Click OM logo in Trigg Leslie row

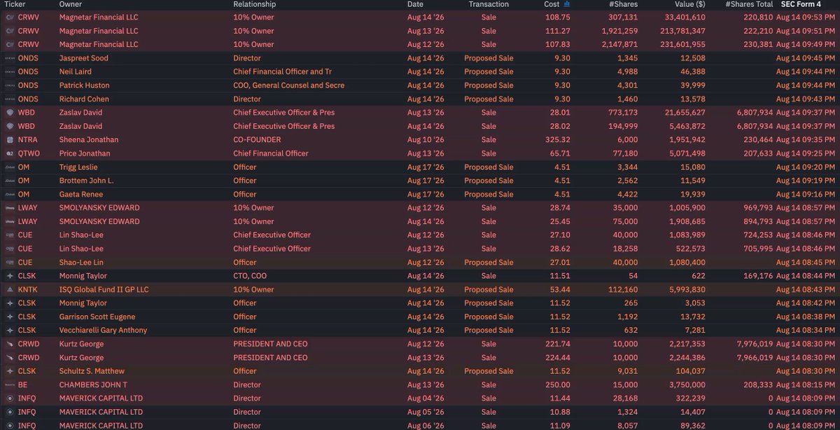point(10,167)
